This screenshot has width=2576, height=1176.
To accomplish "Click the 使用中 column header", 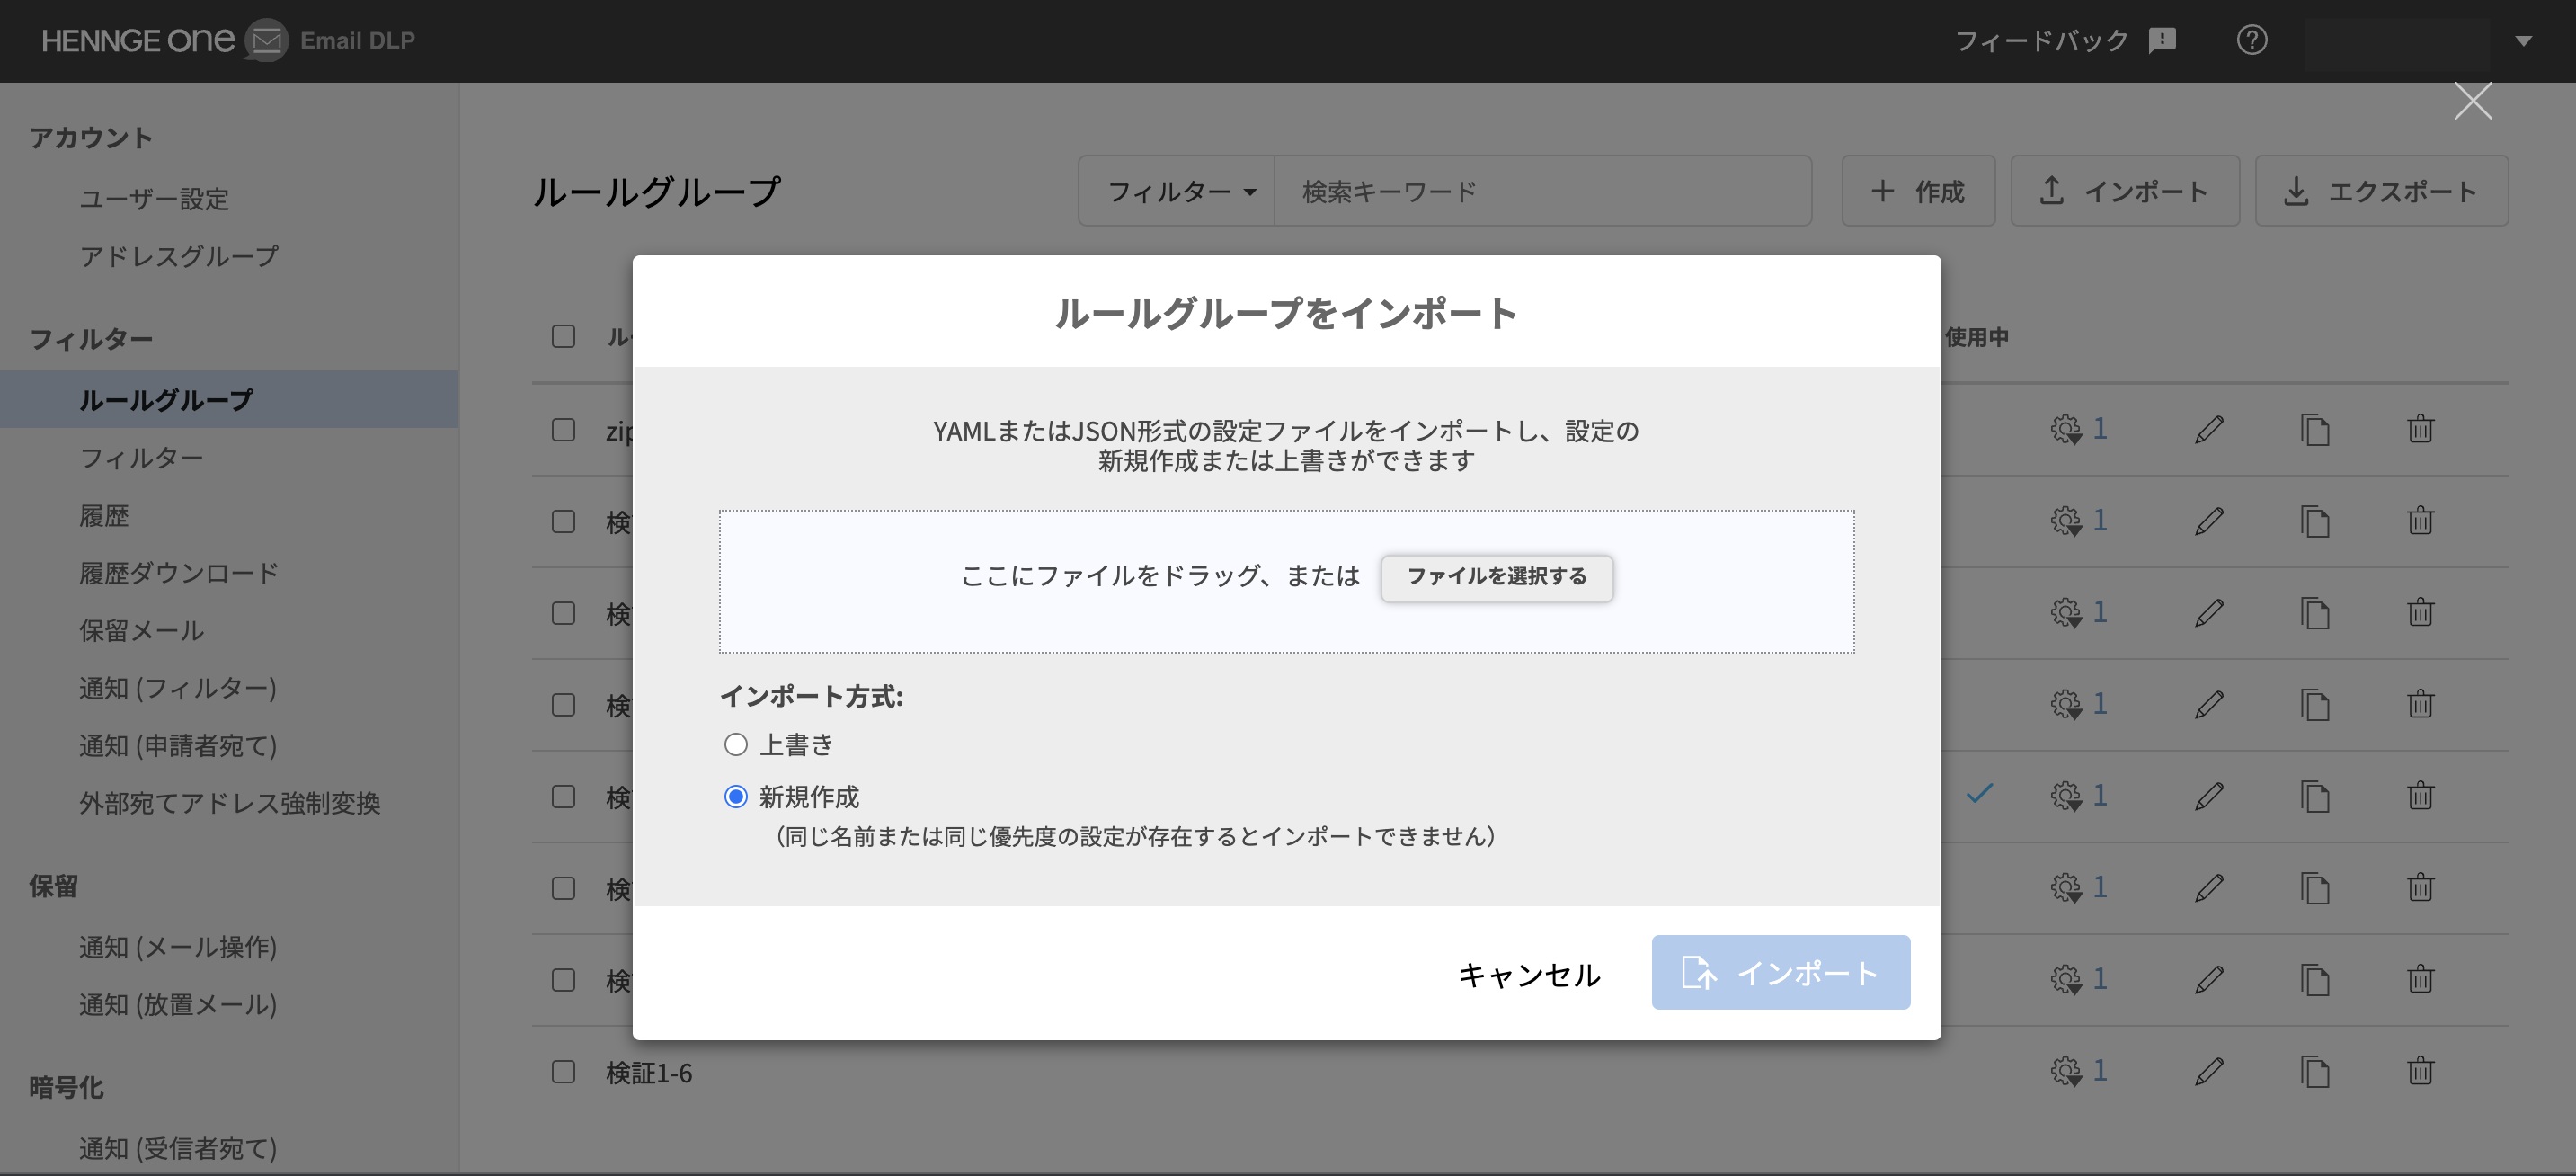I will point(1976,337).
